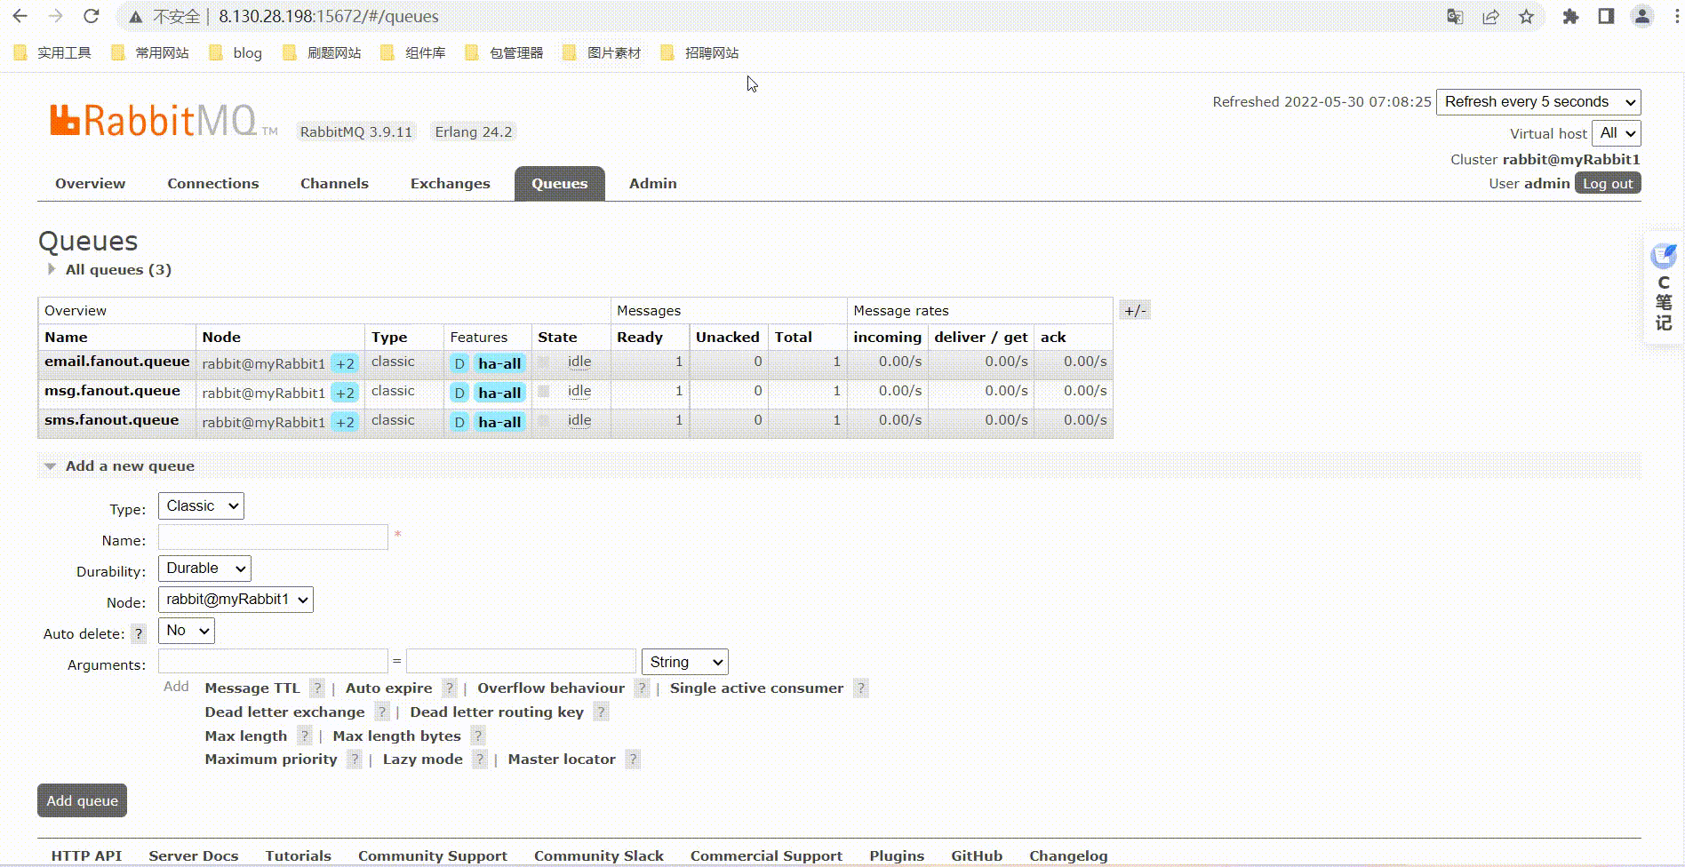This screenshot has width=1685, height=867.
Task: Switch to the Exchanges tab
Action: (450, 184)
